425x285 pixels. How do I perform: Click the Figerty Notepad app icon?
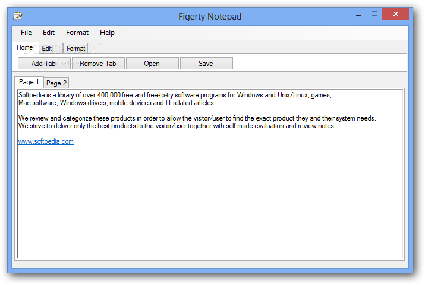[x=18, y=16]
